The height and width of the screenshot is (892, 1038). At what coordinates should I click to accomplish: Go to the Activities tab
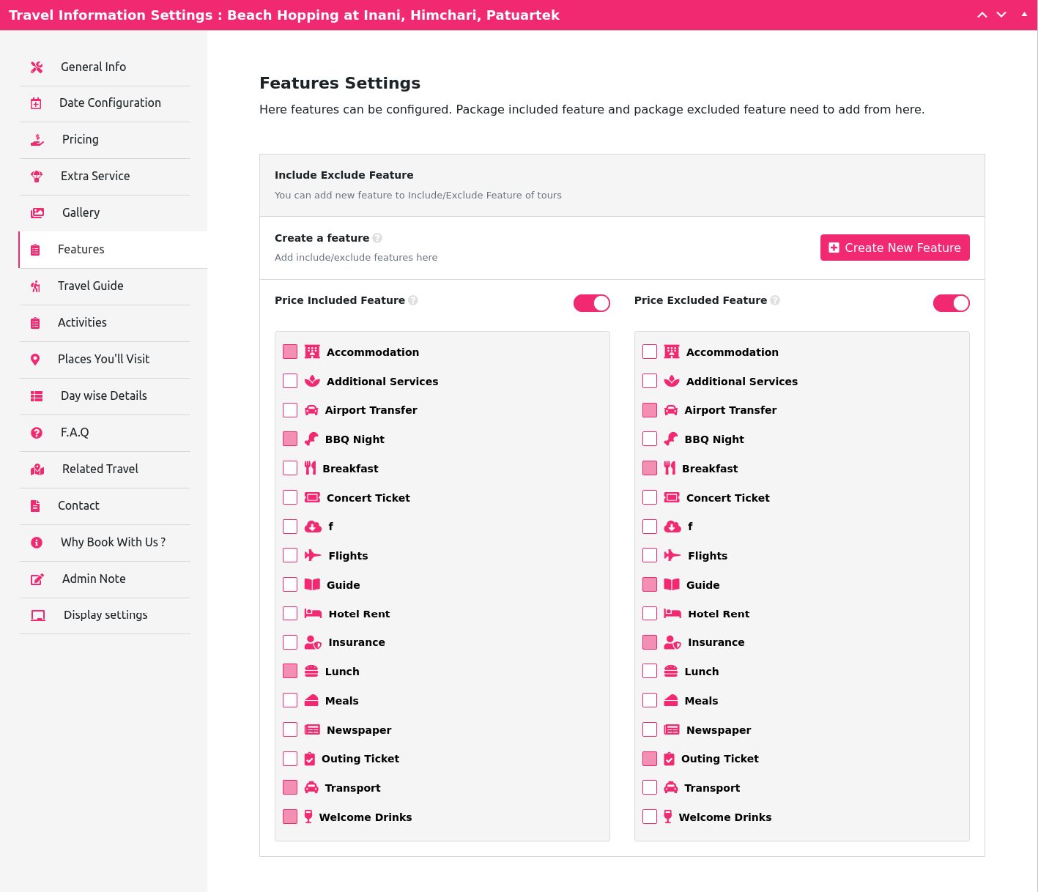tap(105, 323)
